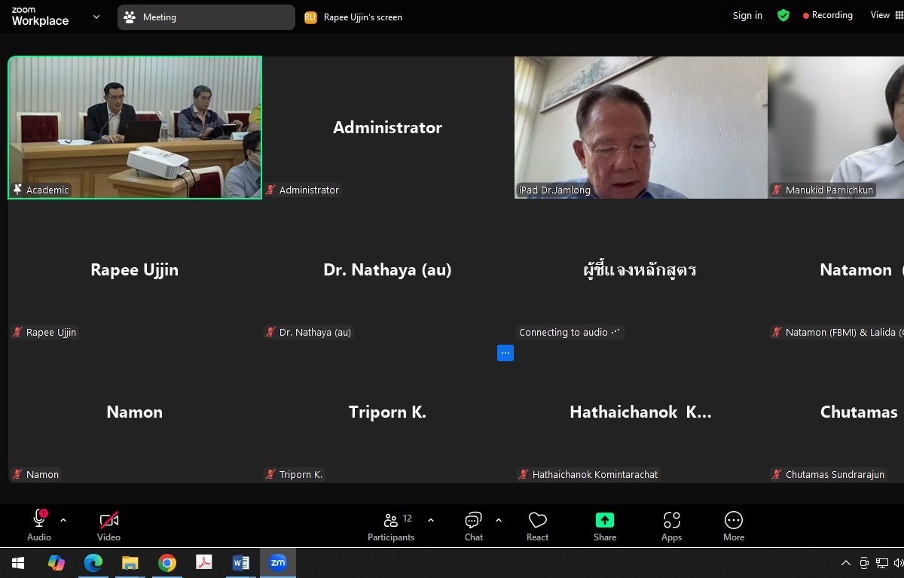This screenshot has height=578, width=904.
Task: Open the React emoji menu
Action: click(x=537, y=526)
